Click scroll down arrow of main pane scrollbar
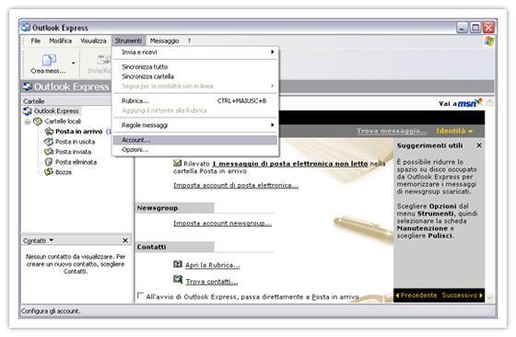Viewport: 516px width, 337px height. pyautogui.click(x=490, y=297)
